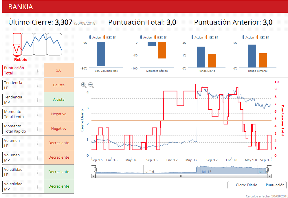Image resolution: width=288 pixels, height=198 pixels.
Task: Click the navigator scrollbar left arrow
Action: (x=93, y=176)
